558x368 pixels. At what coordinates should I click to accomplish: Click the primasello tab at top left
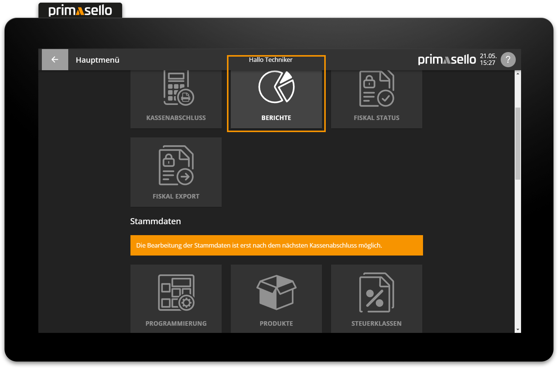pyautogui.click(x=80, y=10)
